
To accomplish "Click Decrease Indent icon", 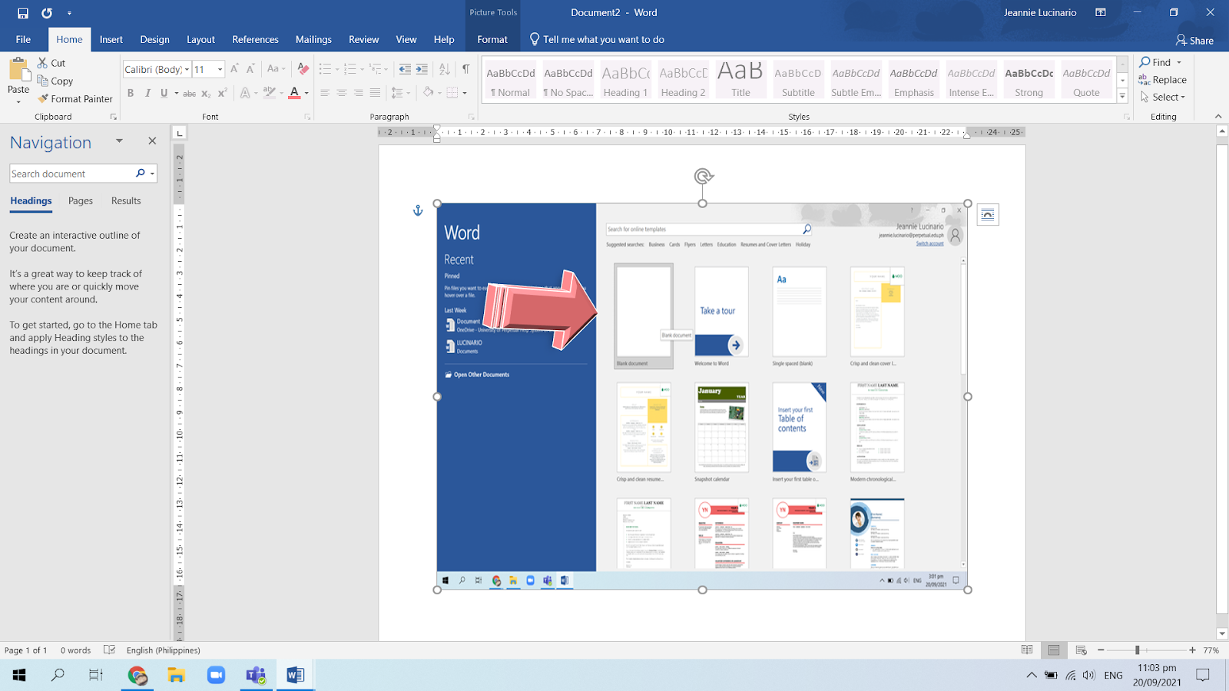I will click(x=405, y=69).
